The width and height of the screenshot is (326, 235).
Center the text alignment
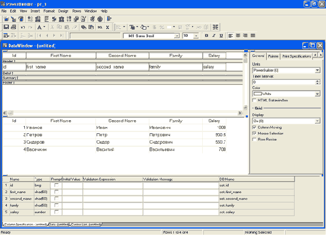pos(238,36)
